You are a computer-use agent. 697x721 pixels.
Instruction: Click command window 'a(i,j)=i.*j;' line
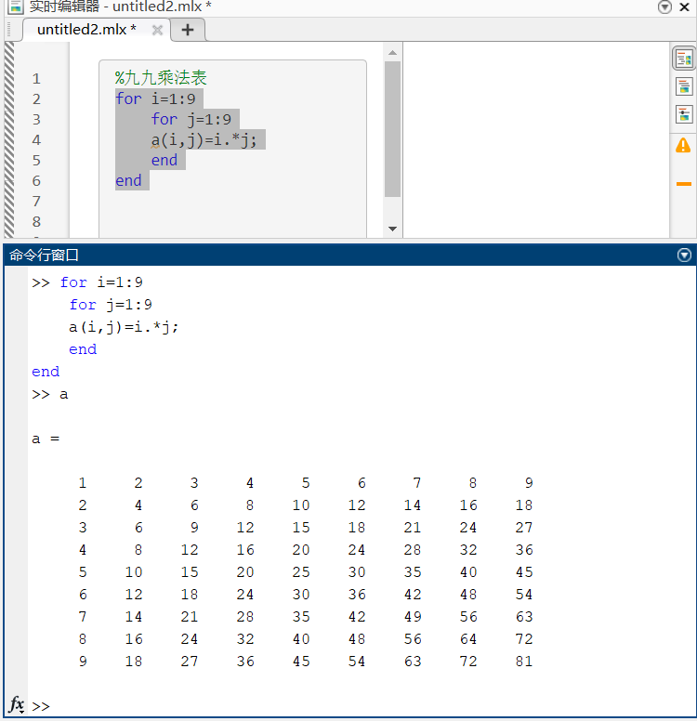(124, 327)
